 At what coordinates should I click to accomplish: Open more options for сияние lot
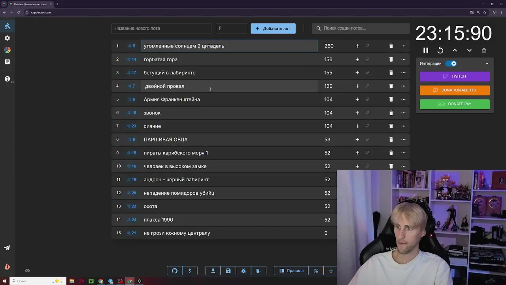pos(403,126)
